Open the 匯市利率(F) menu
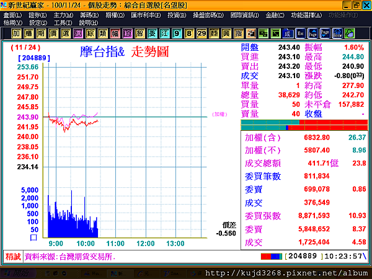 tap(146, 15)
